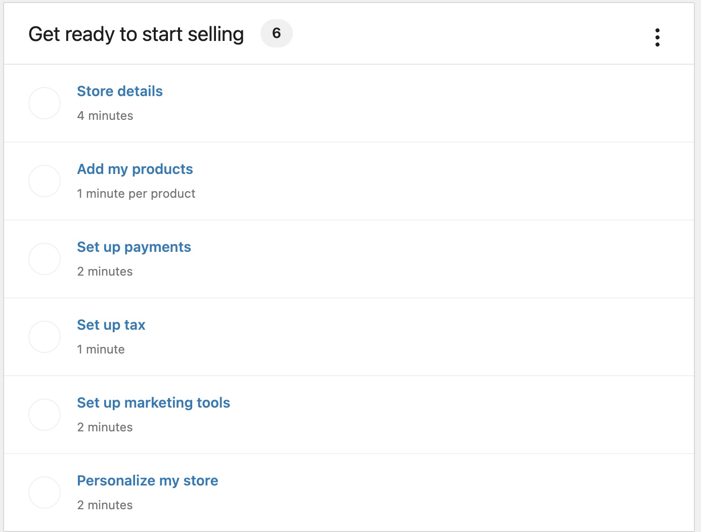Open the kebab menu with three dots

[x=658, y=36]
